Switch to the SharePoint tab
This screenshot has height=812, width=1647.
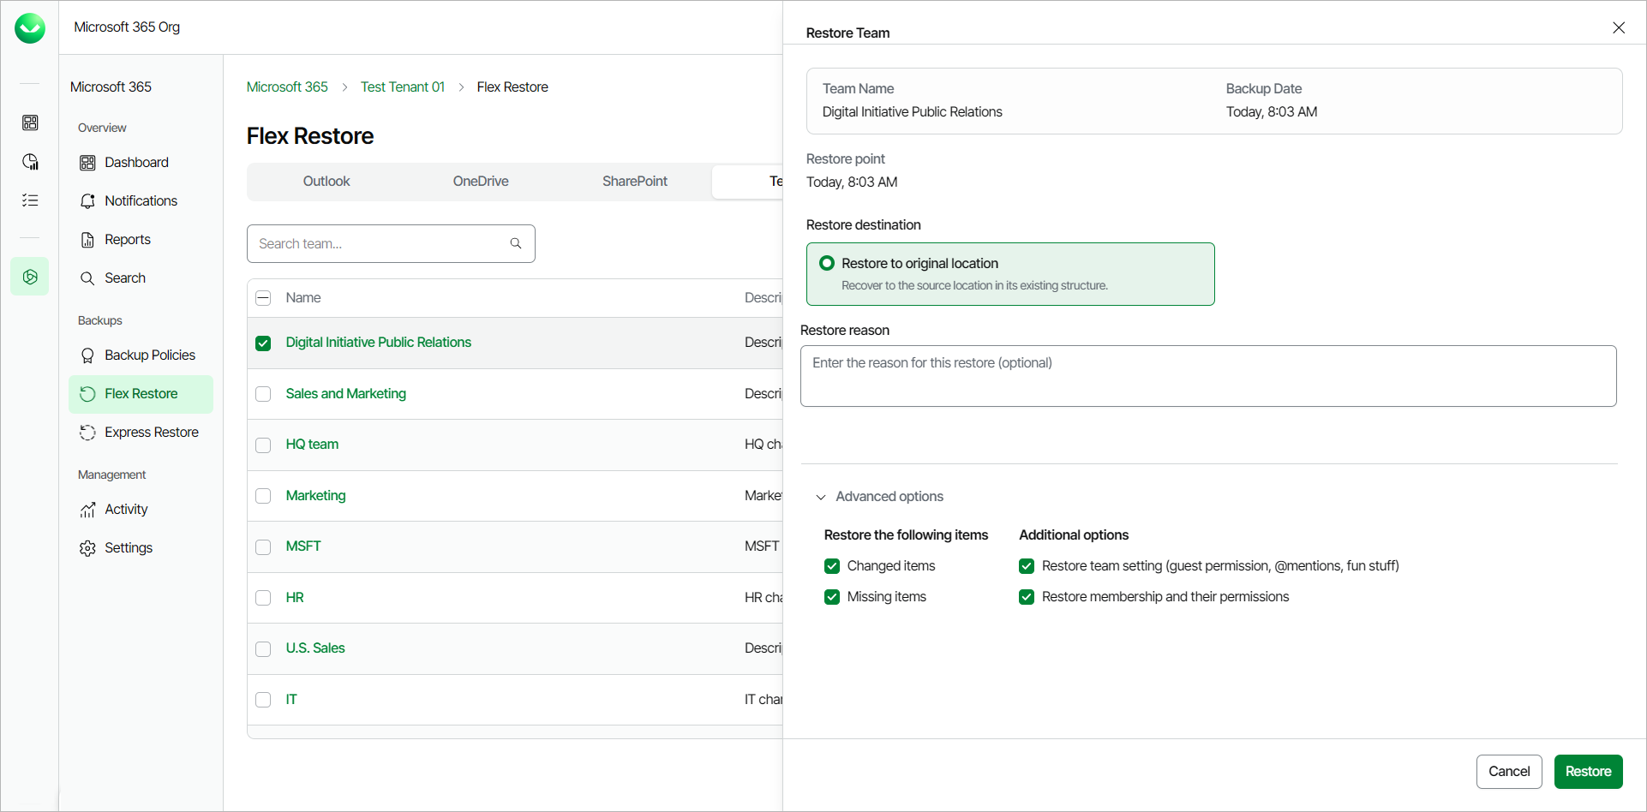(x=635, y=182)
